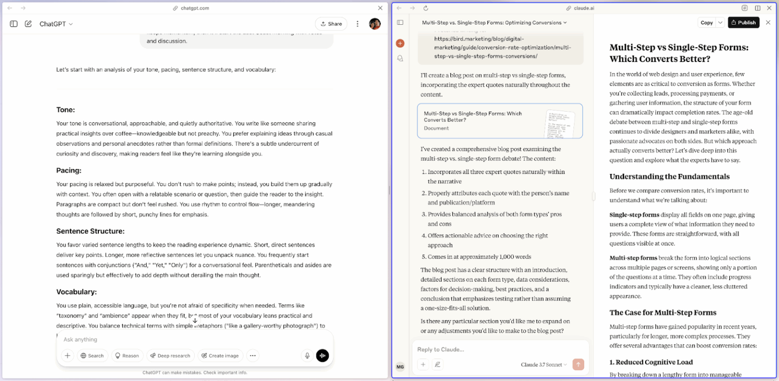The height and width of the screenshot is (381, 779).
Task: Click the orange plus button on Claude's edge
Action: (400, 43)
